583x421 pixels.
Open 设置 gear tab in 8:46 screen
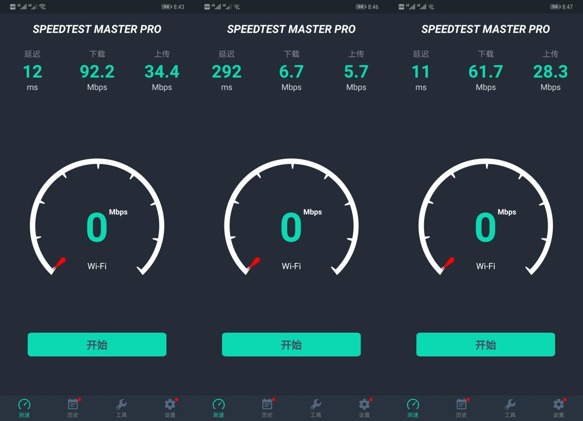(x=364, y=408)
